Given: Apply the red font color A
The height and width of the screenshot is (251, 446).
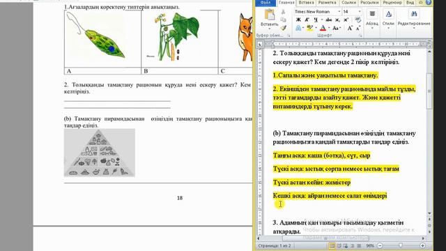Looking at the screenshot, I should coord(323,28).
